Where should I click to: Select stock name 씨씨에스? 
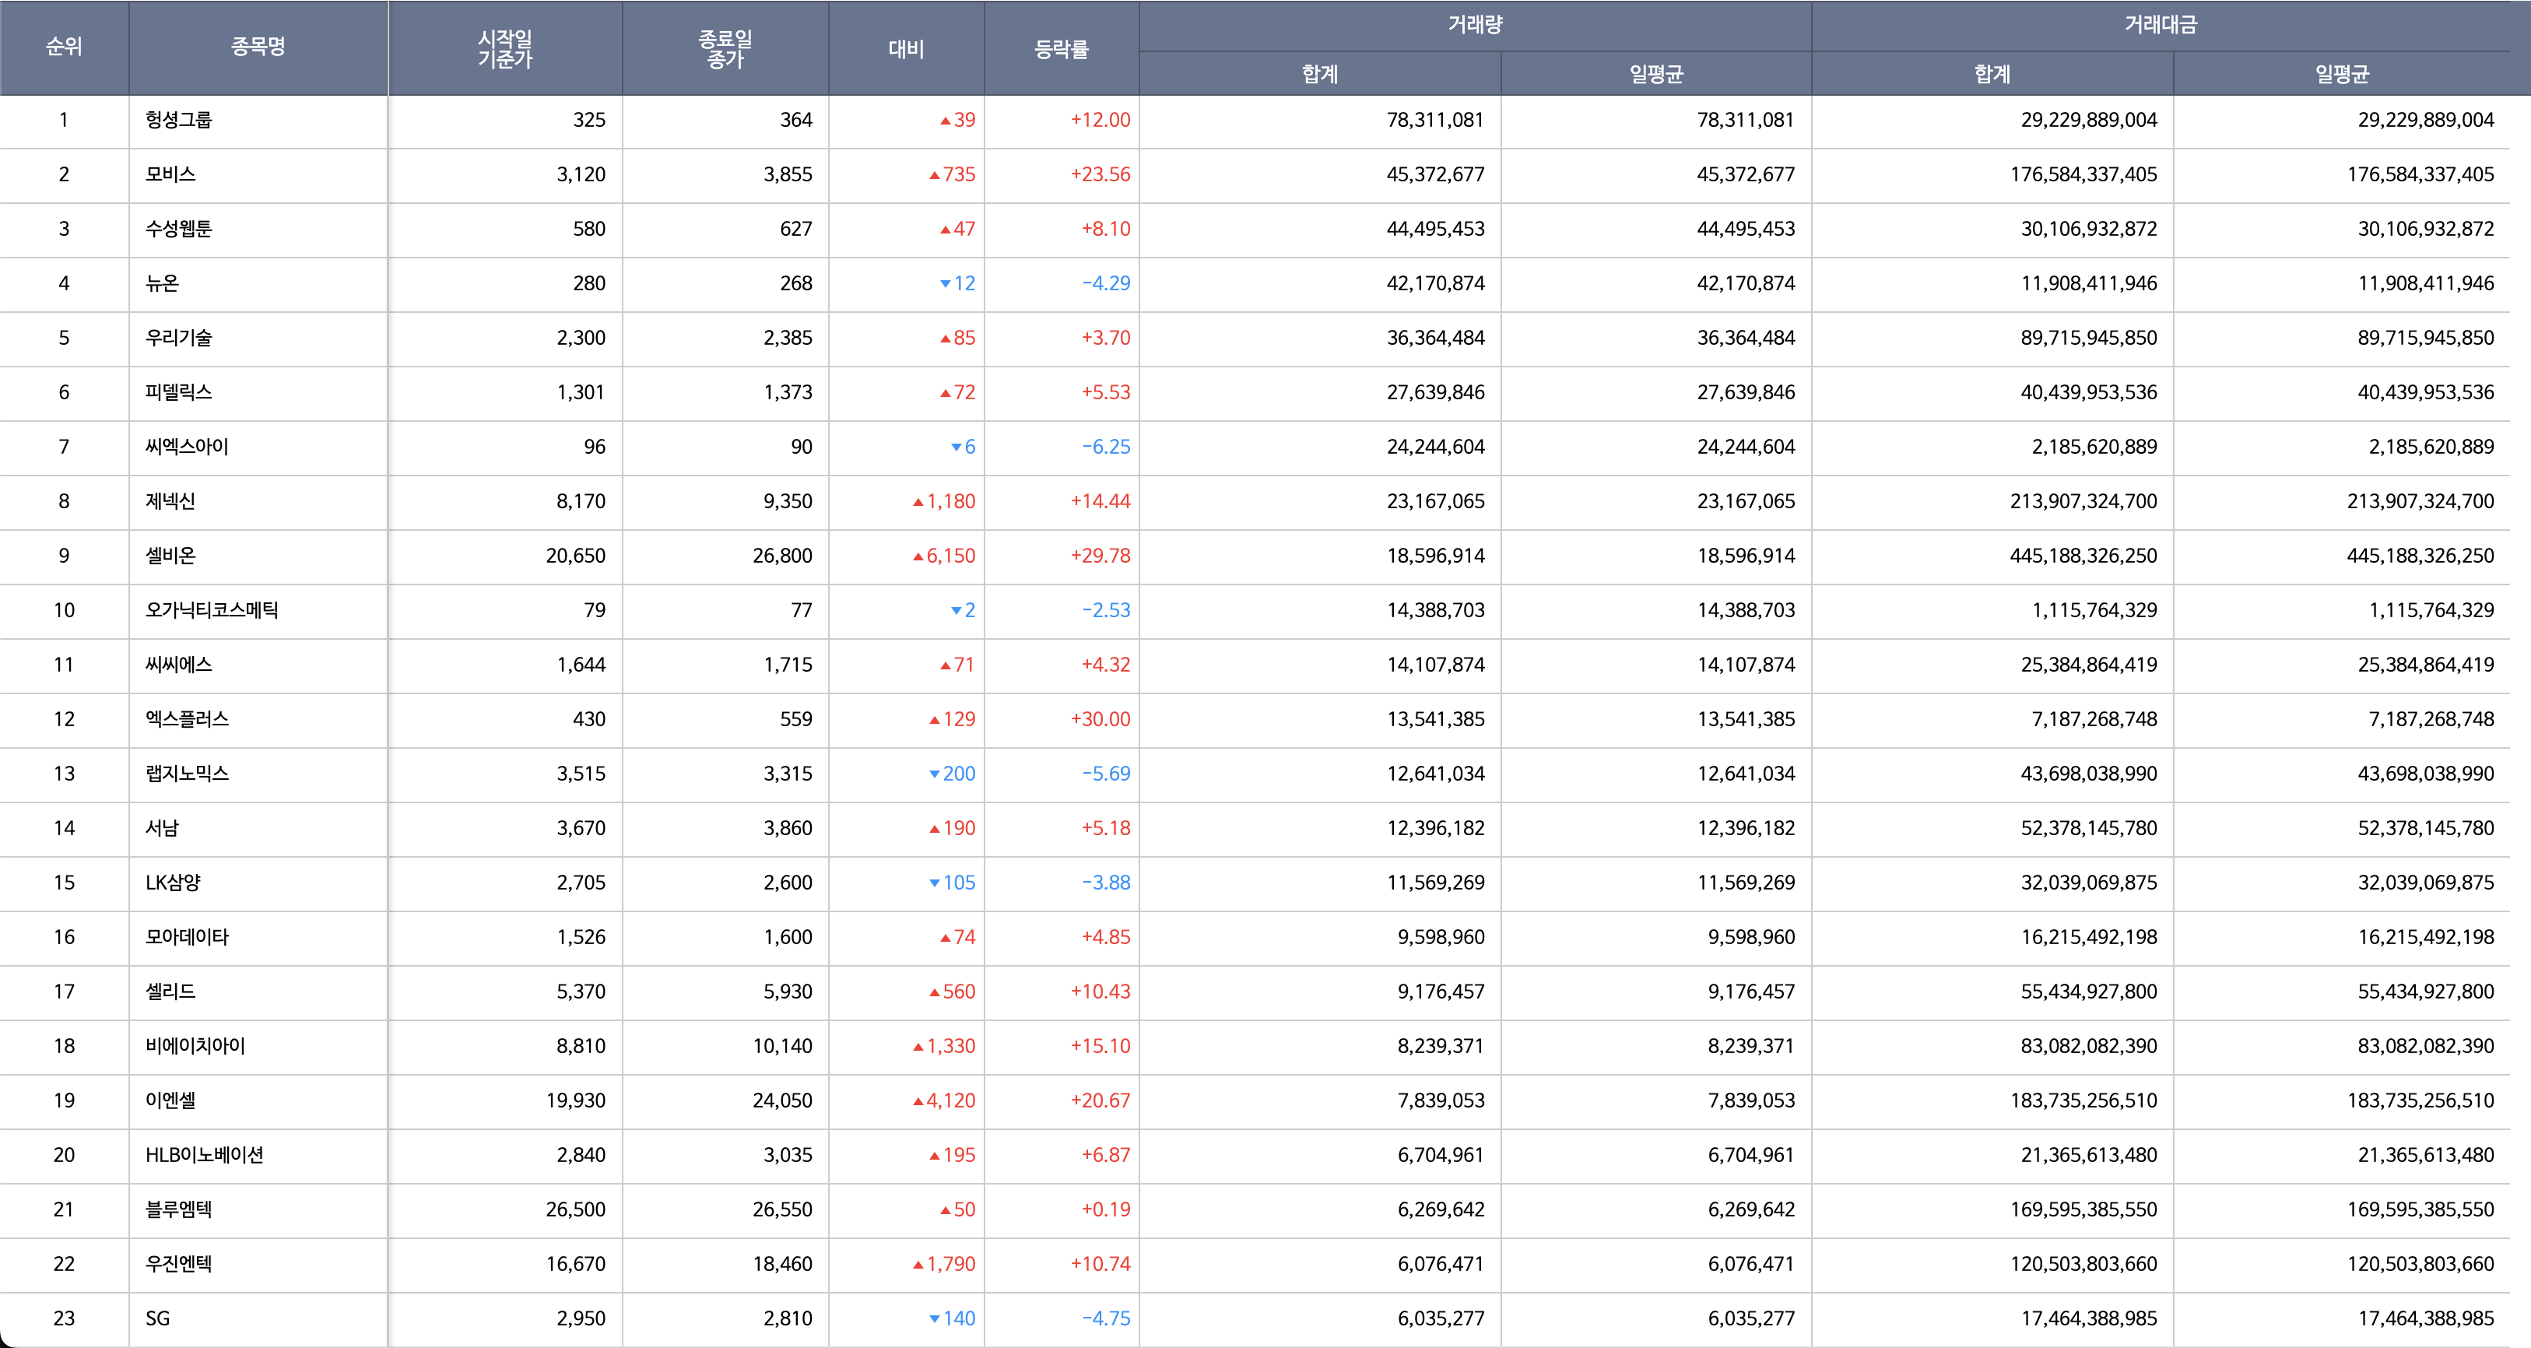pos(179,665)
